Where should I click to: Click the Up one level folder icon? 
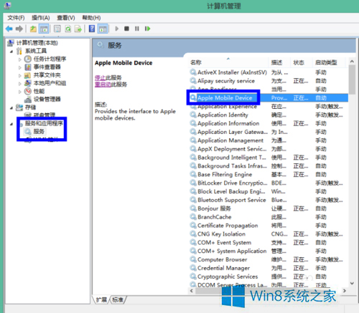pyautogui.click(x=33, y=29)
